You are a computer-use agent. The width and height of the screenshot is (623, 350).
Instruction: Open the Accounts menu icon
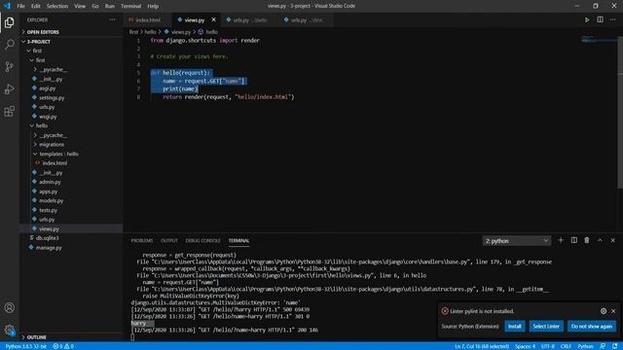point(9,307)
